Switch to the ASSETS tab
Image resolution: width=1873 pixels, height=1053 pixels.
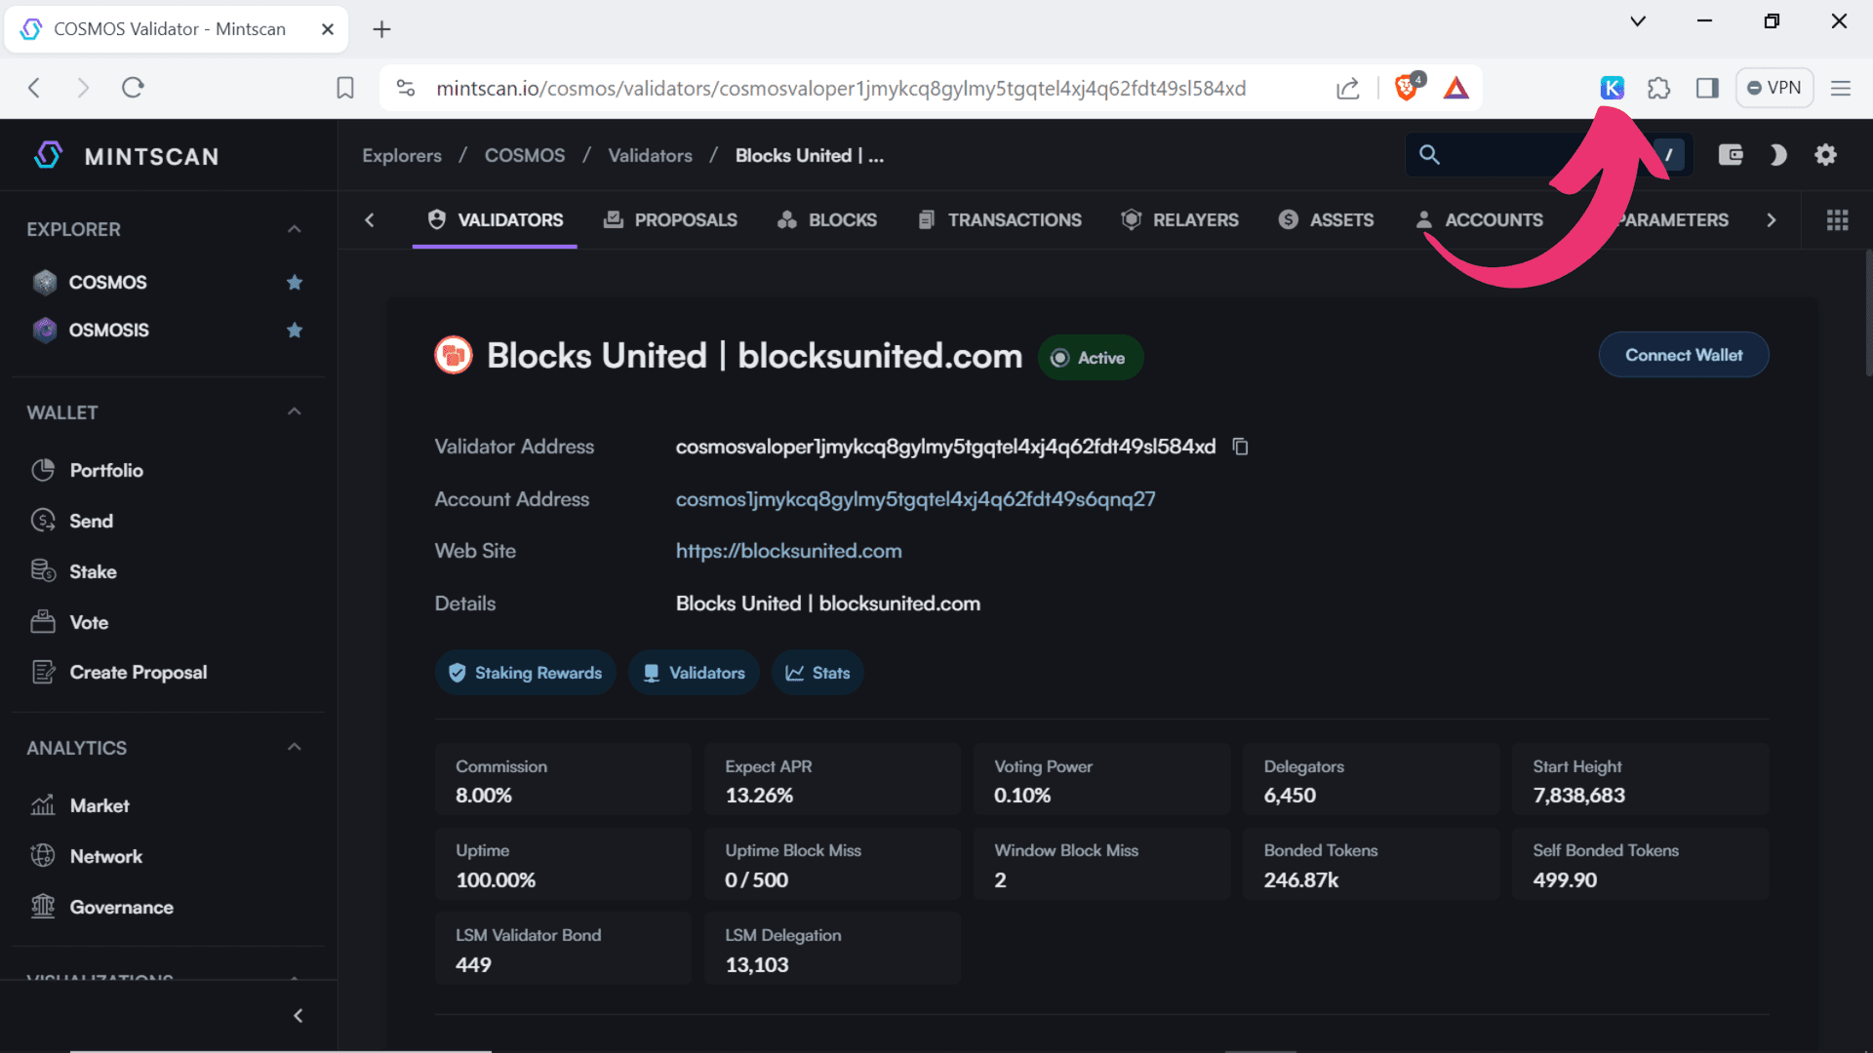point(1326,220)
